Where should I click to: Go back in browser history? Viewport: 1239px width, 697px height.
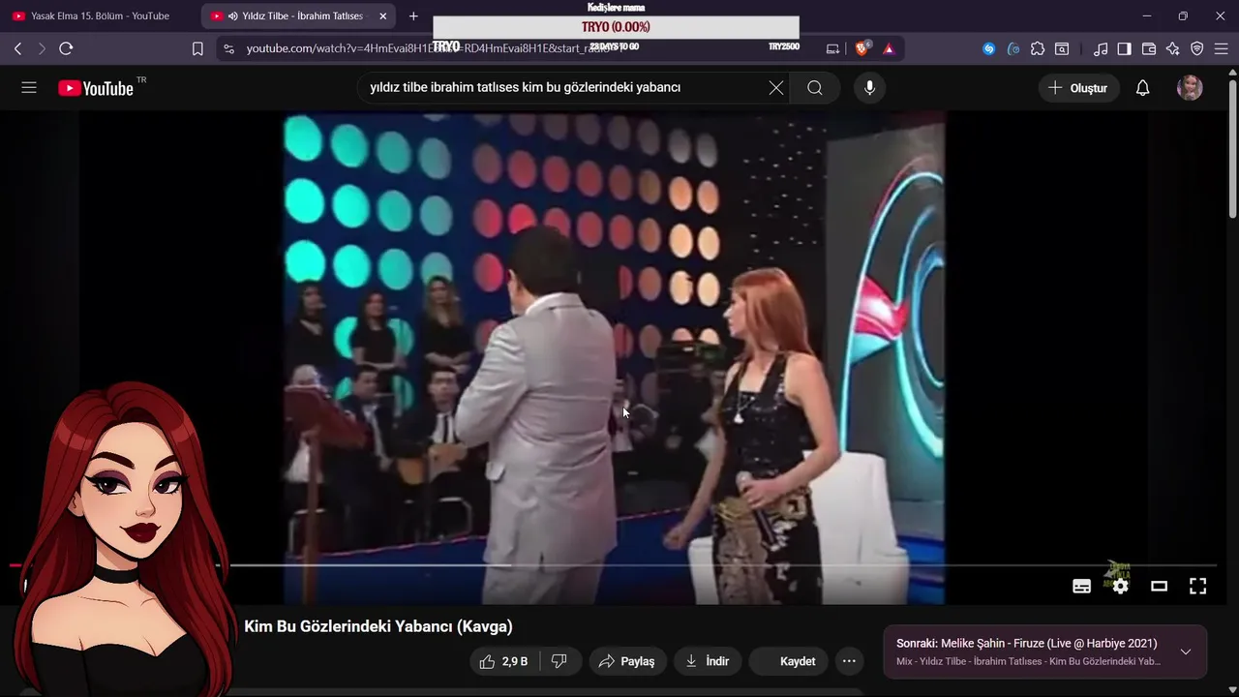(x=18, y=48)
